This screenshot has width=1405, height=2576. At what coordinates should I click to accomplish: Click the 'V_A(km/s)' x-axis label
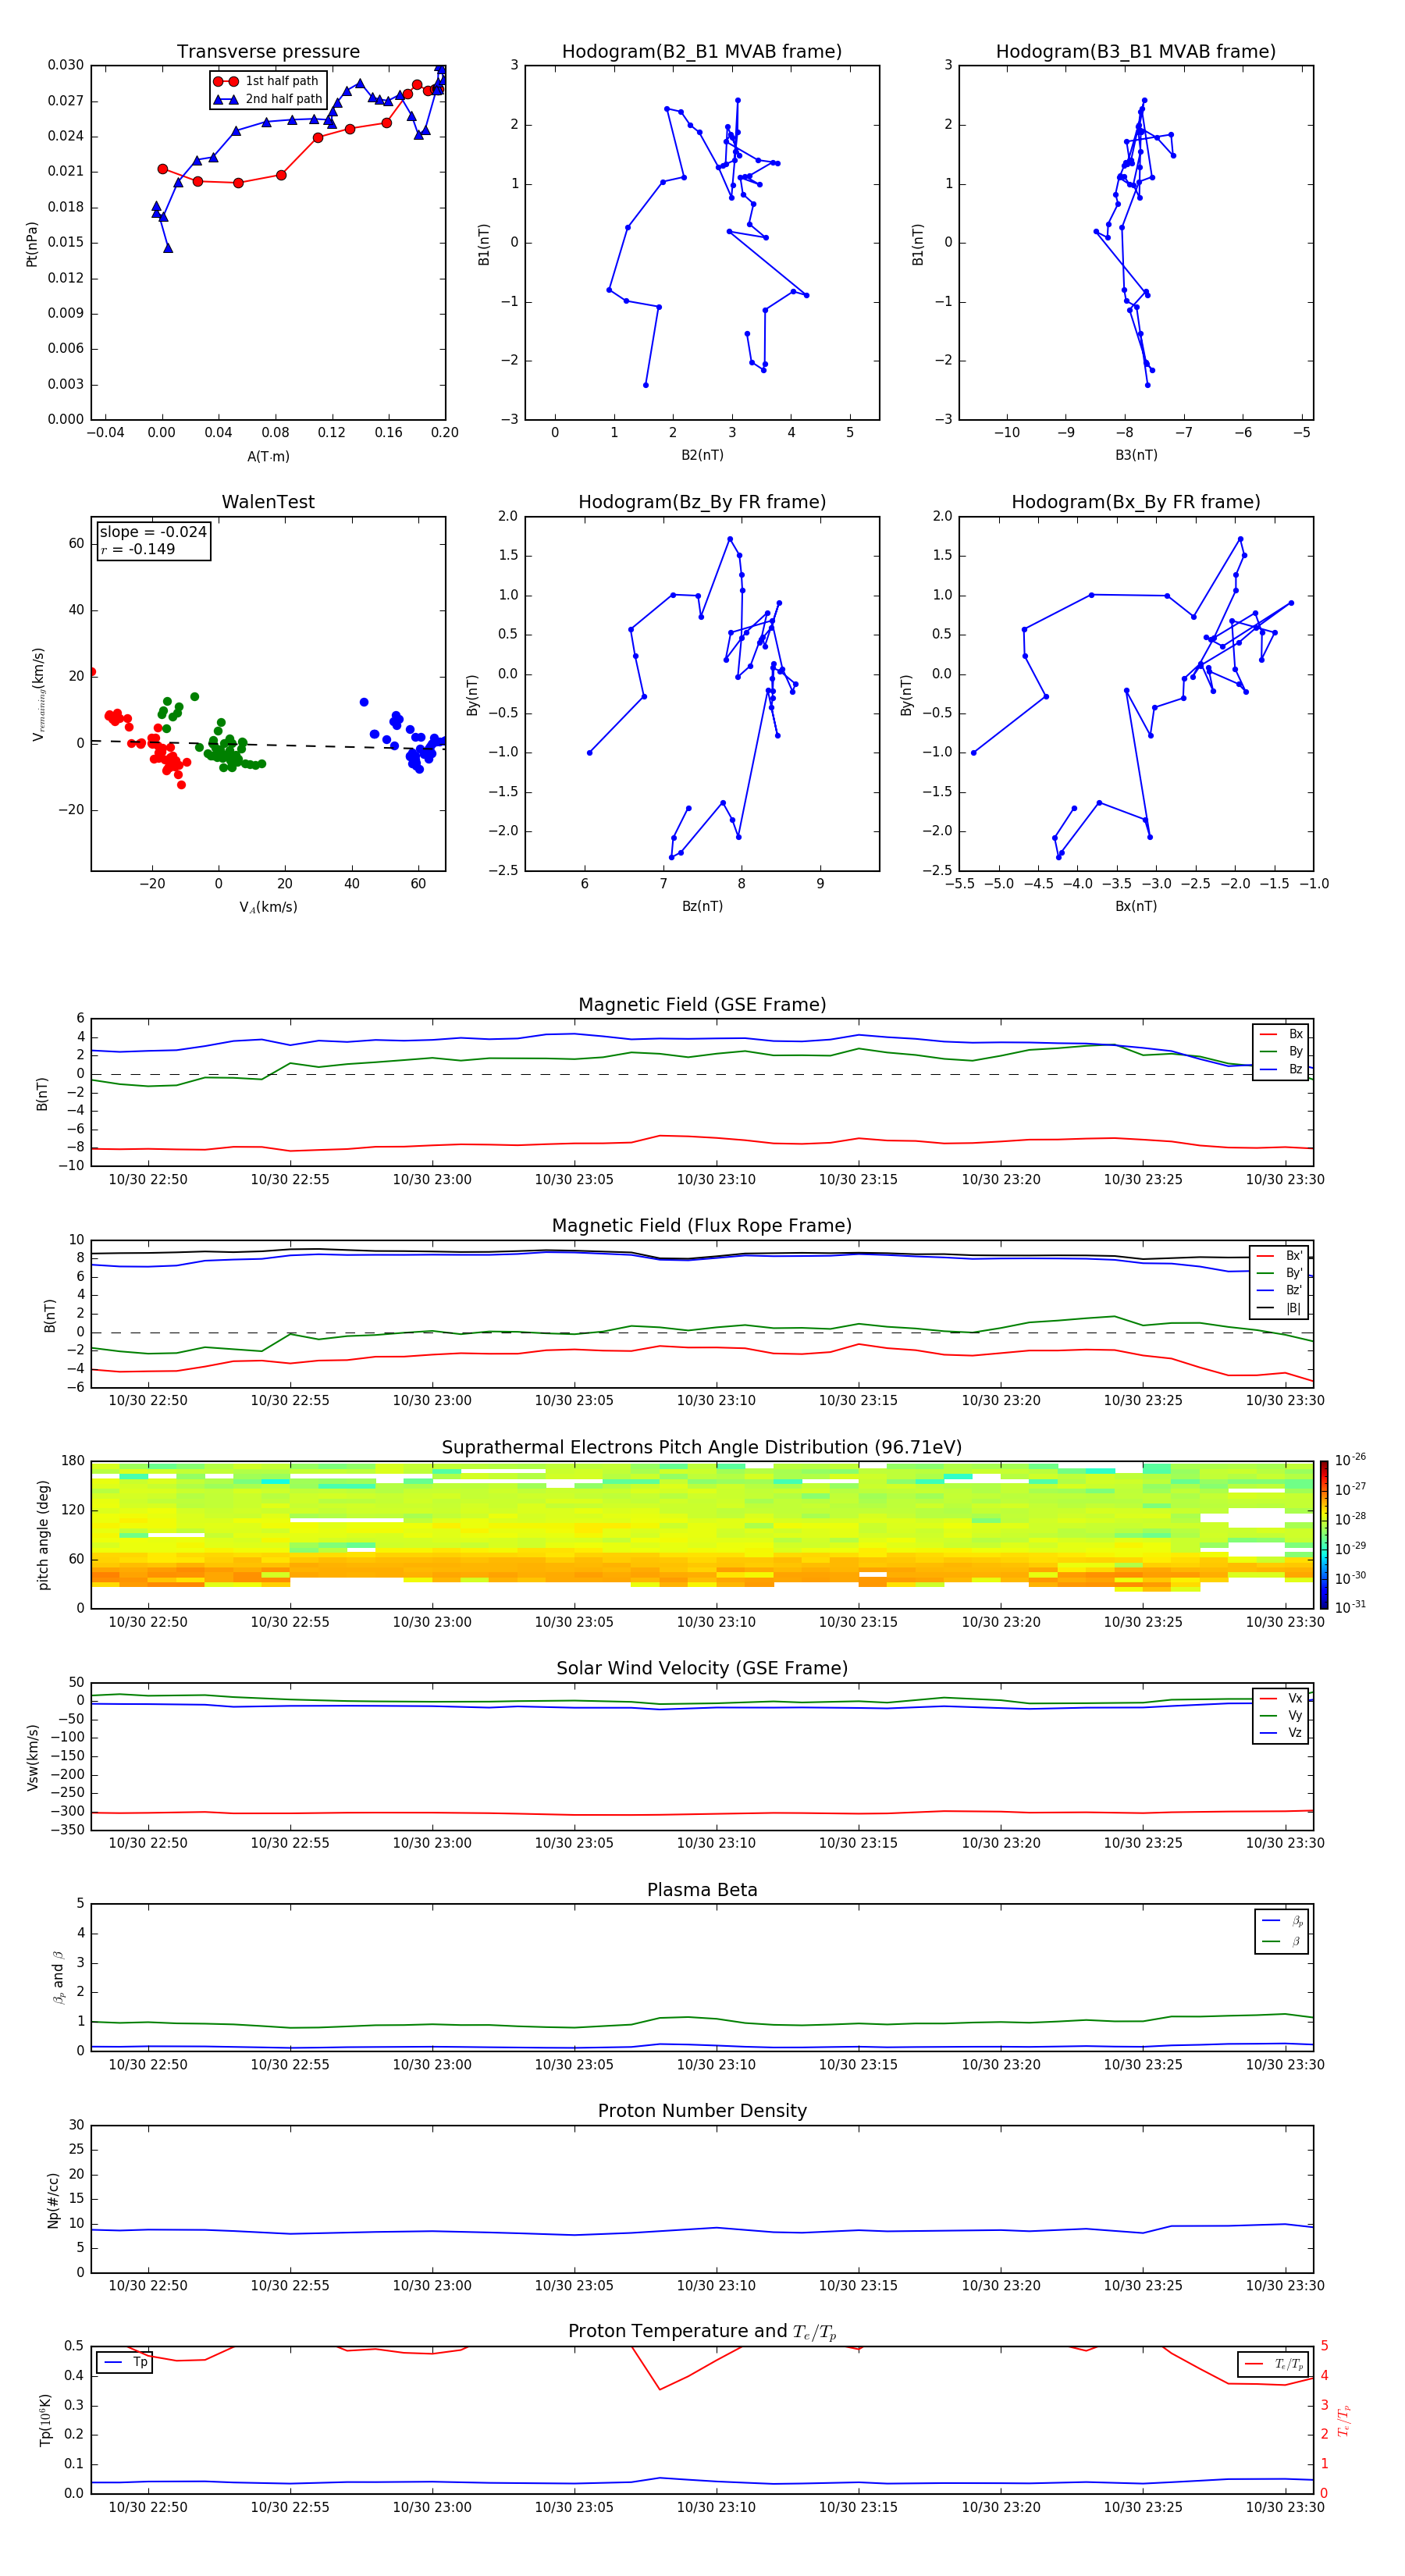[268, 907]
